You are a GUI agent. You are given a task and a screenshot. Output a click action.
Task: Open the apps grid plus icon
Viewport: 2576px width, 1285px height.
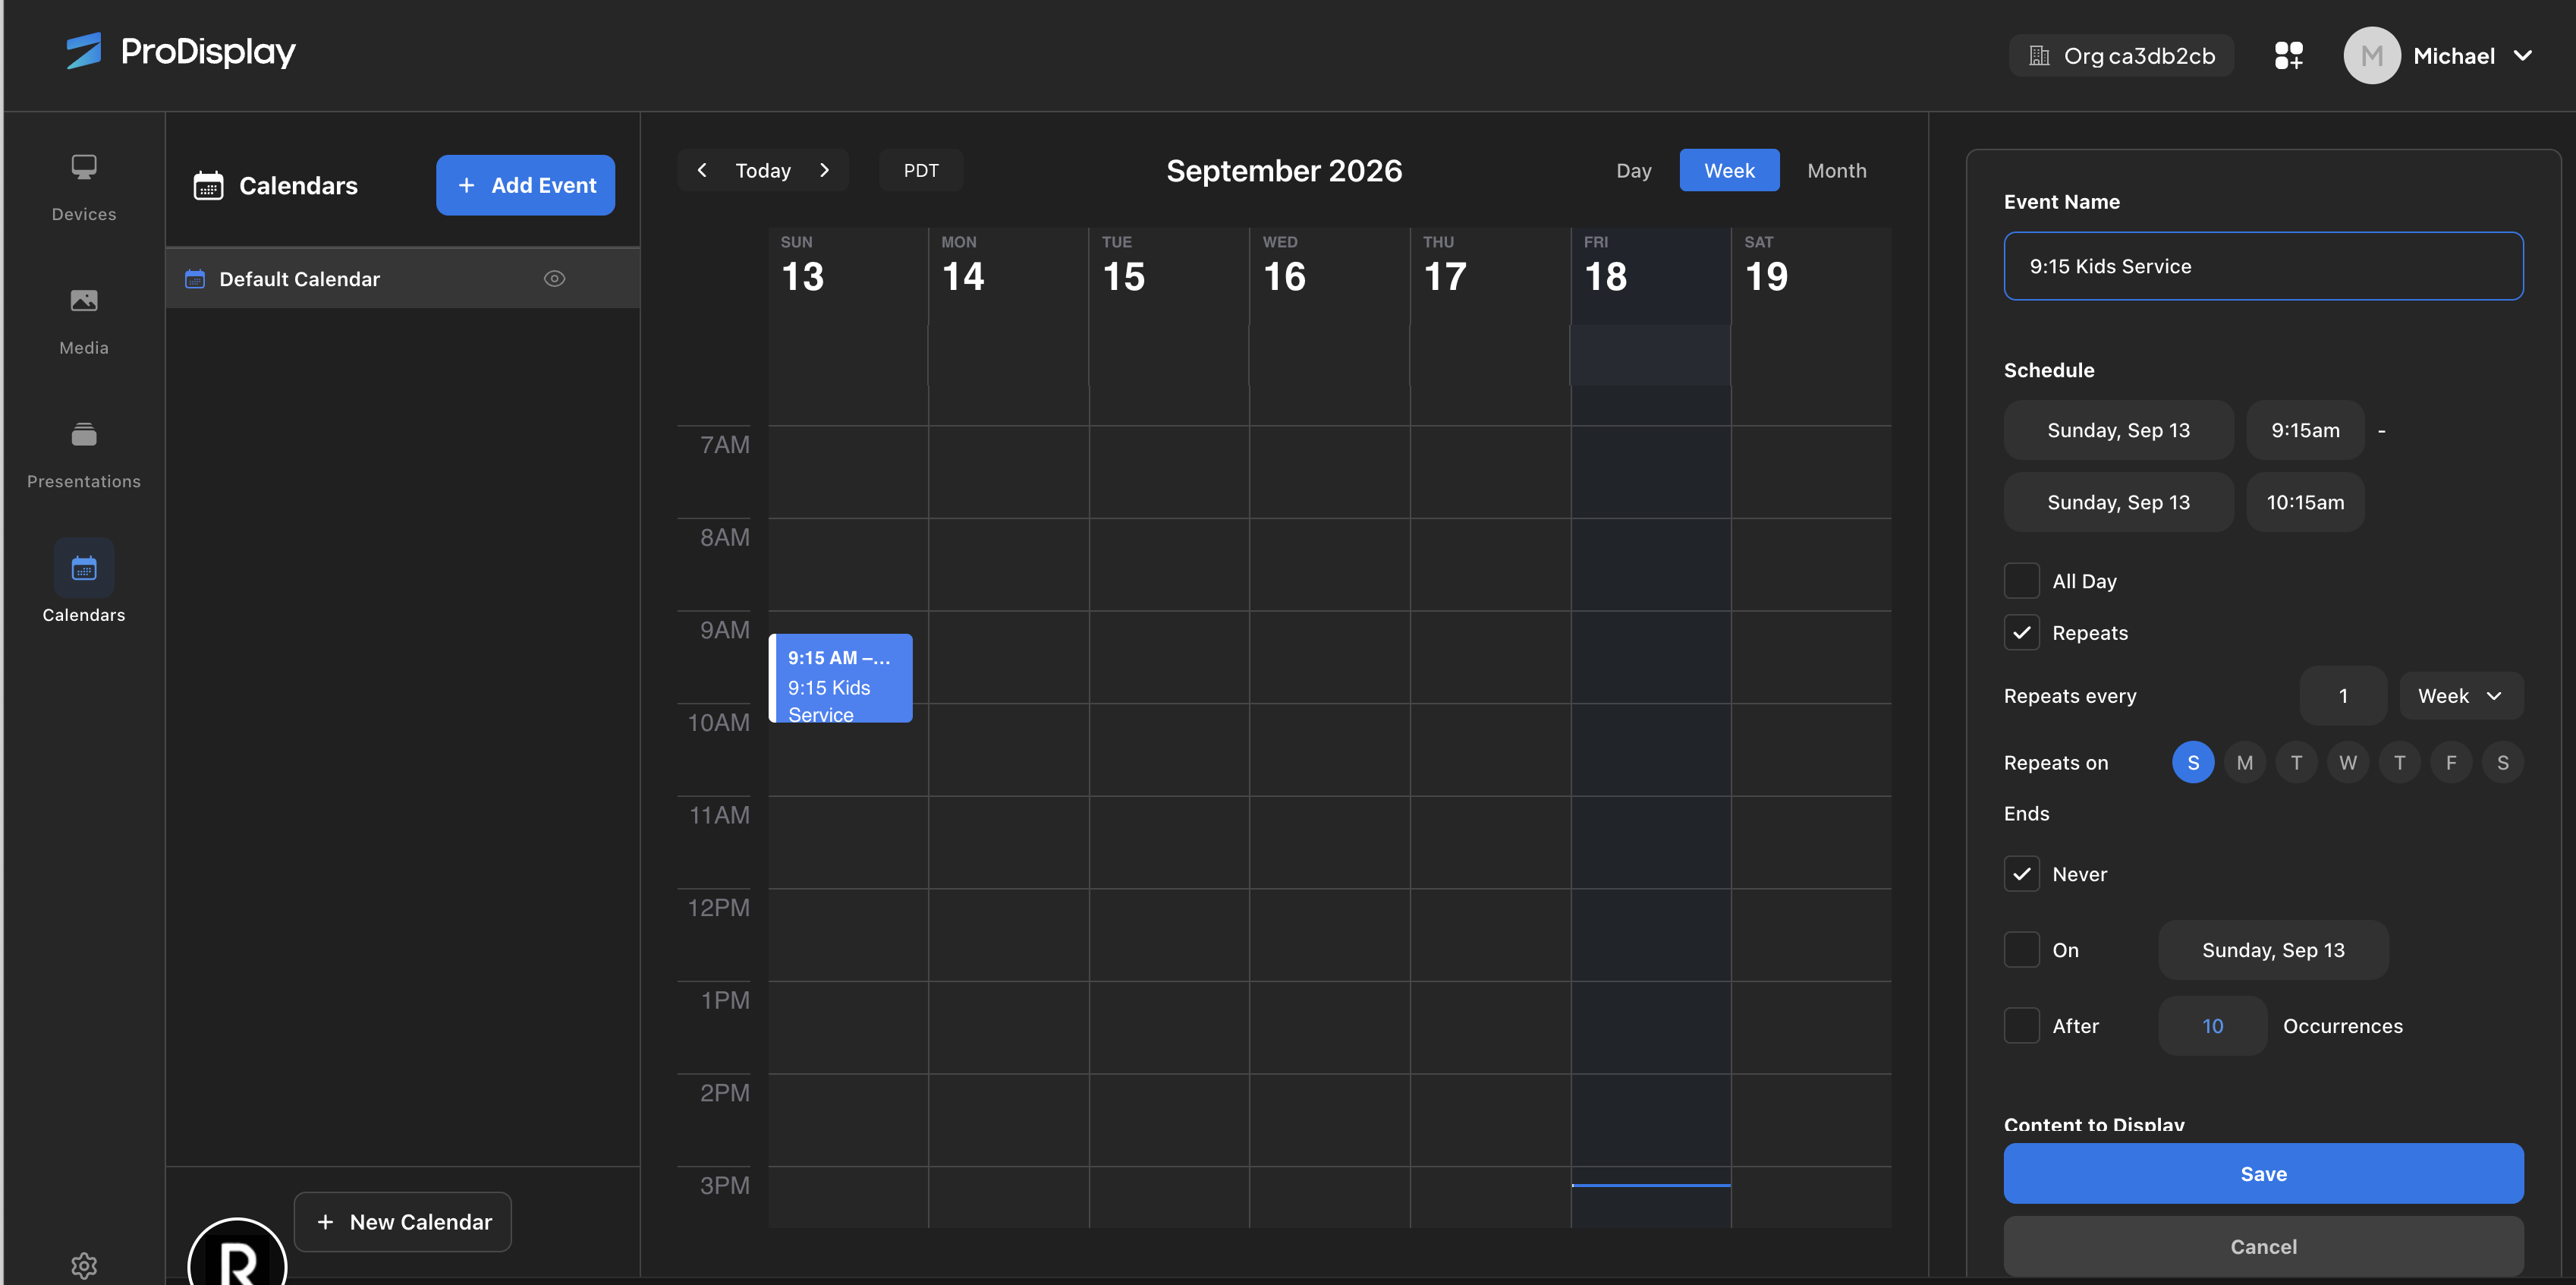(2289, 56)
